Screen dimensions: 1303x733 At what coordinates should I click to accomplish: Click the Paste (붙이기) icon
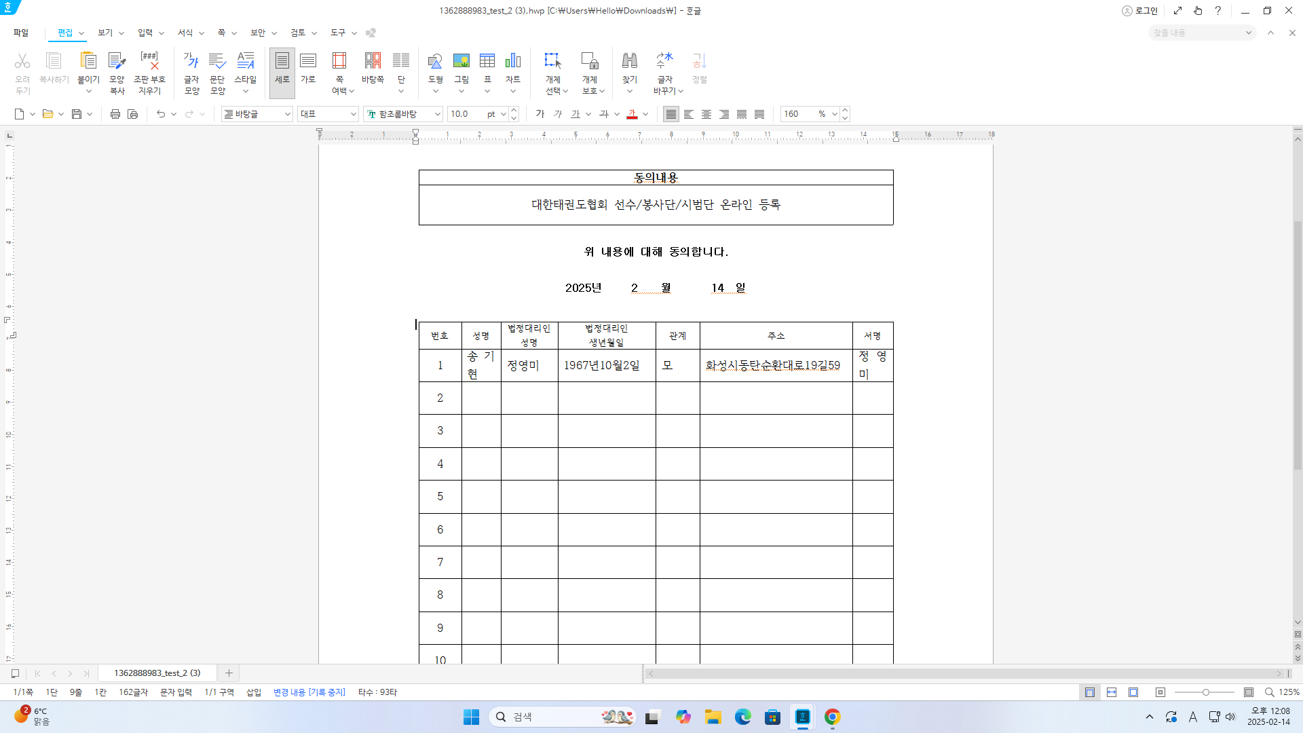pyautogui.click(x=88, y=61)
